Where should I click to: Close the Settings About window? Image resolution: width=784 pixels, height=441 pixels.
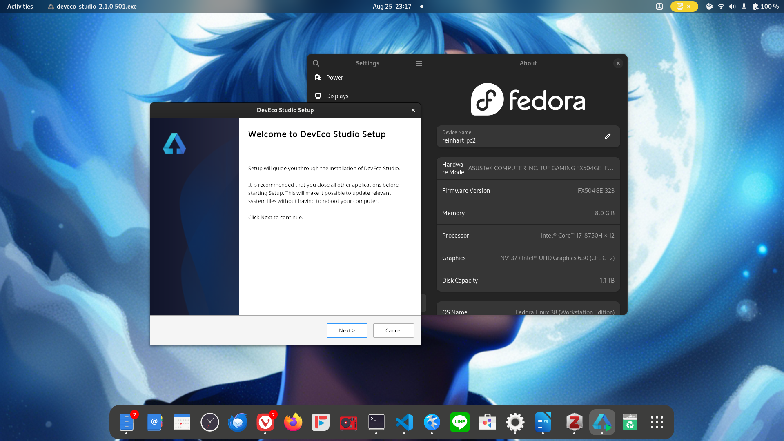pyautogui.click(x=618, y=63)
